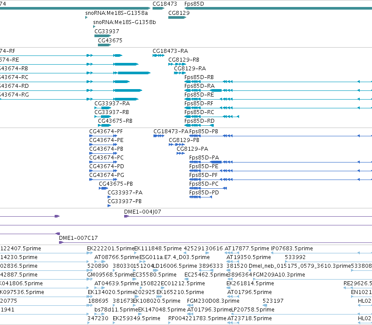Screen dimensions: 372x325
Task: Select protein label Fps85D-PC
Action: tap(204, 184)
